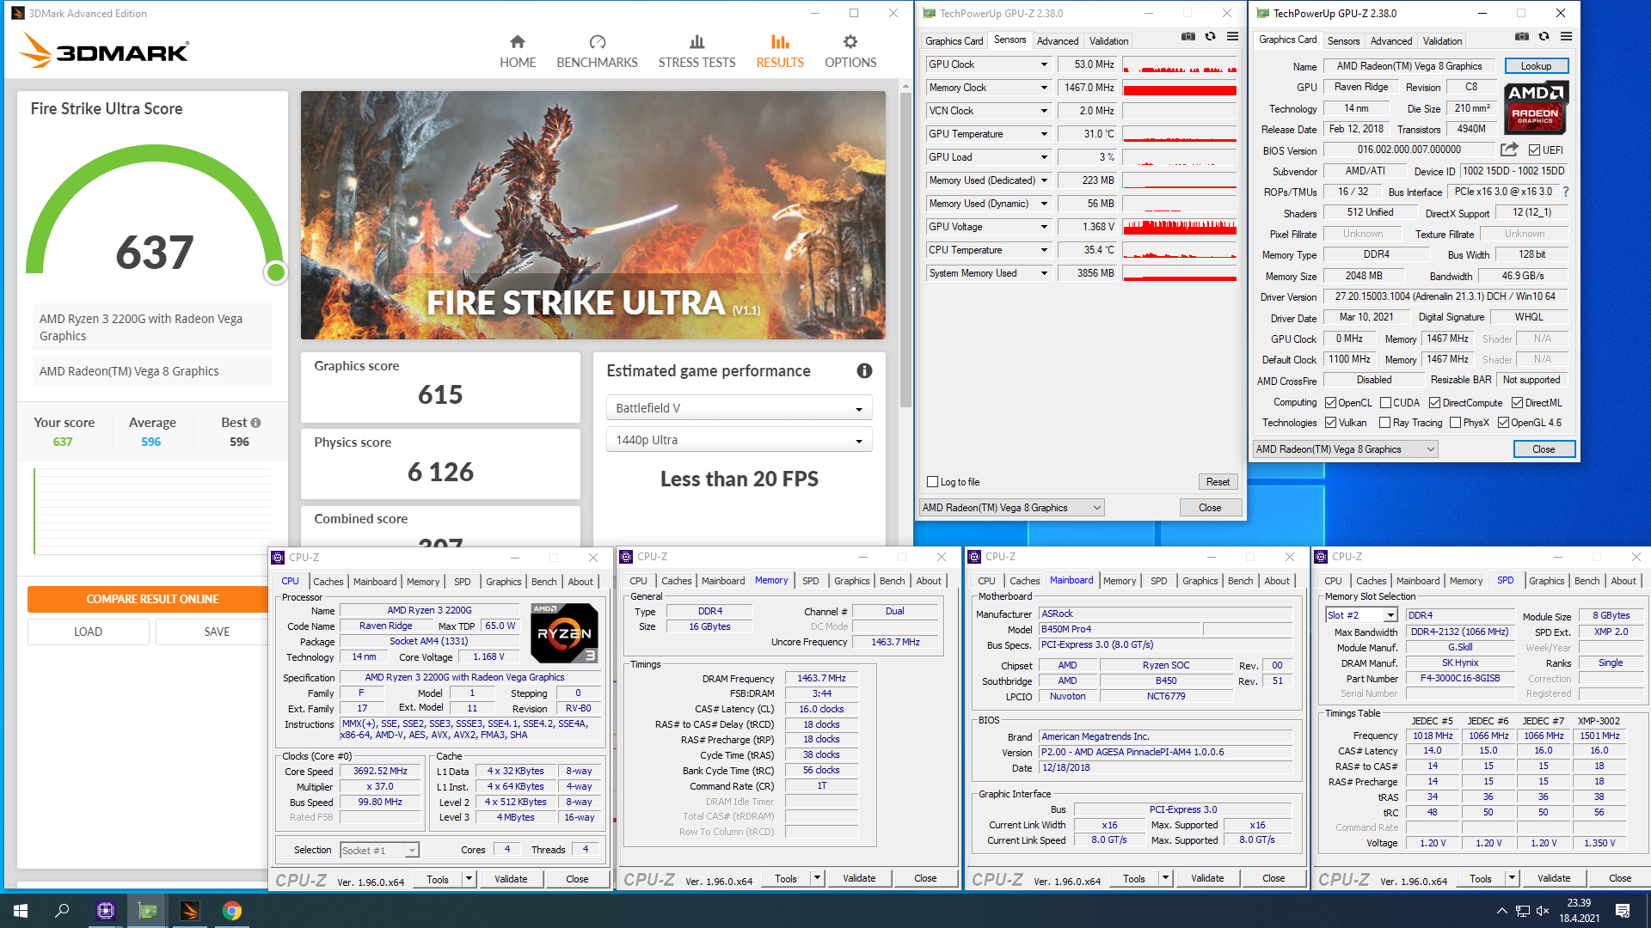Click Validate in the CPU-Z Memory window
This screenshot has width=1651, height=928.
pos(859,878)
